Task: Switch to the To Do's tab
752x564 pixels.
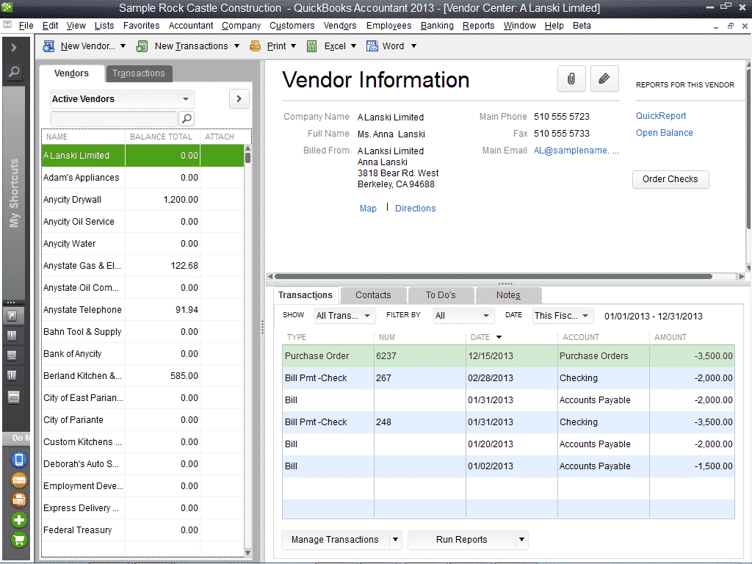Action: click(x=441, y=295)
